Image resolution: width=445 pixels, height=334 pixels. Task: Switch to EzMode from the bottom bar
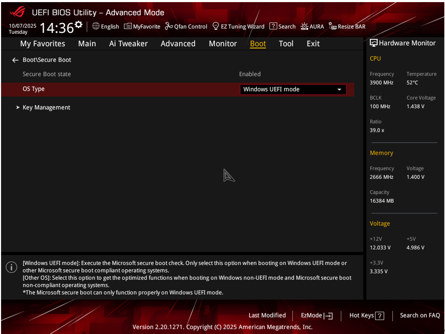pyautogui.click(x=317, y=315)
